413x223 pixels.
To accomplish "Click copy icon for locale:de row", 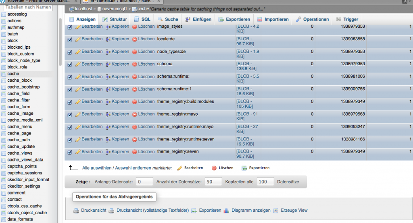I will click(x=108, y=39).
